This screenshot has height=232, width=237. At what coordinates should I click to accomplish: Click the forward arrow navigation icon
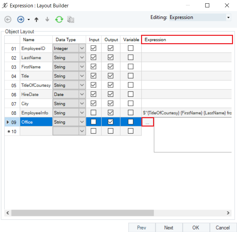point(21,19)
